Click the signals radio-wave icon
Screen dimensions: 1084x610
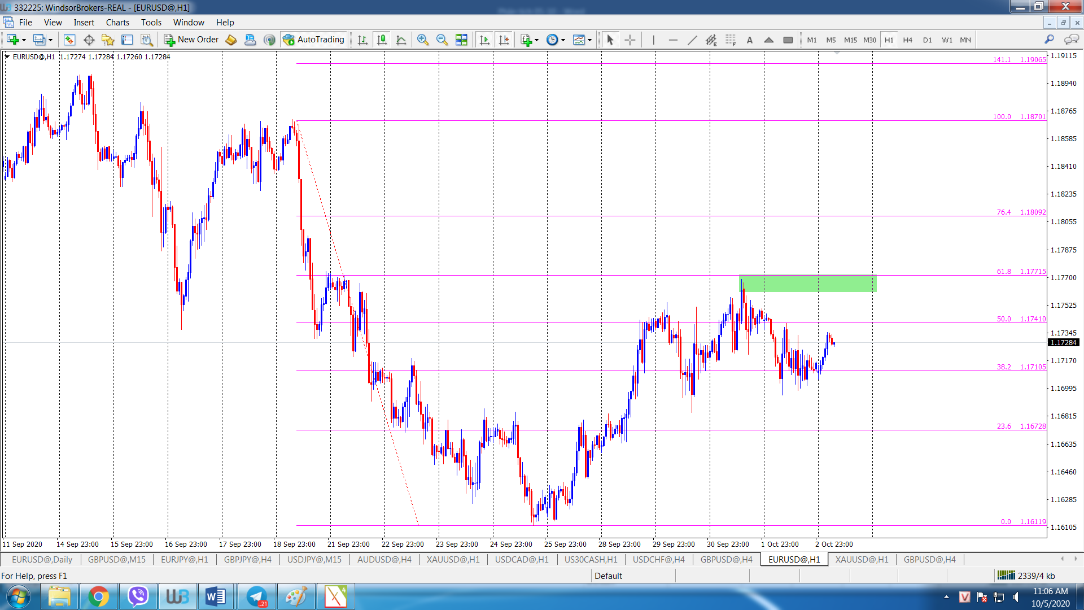(x=269, y=40)
